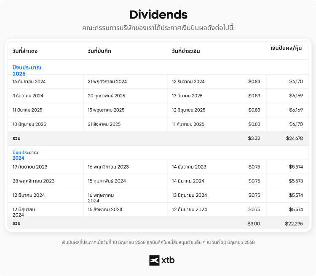
Task: Click the 16 พฤศจิกายน 2023 cell
Action: point(108,167)
